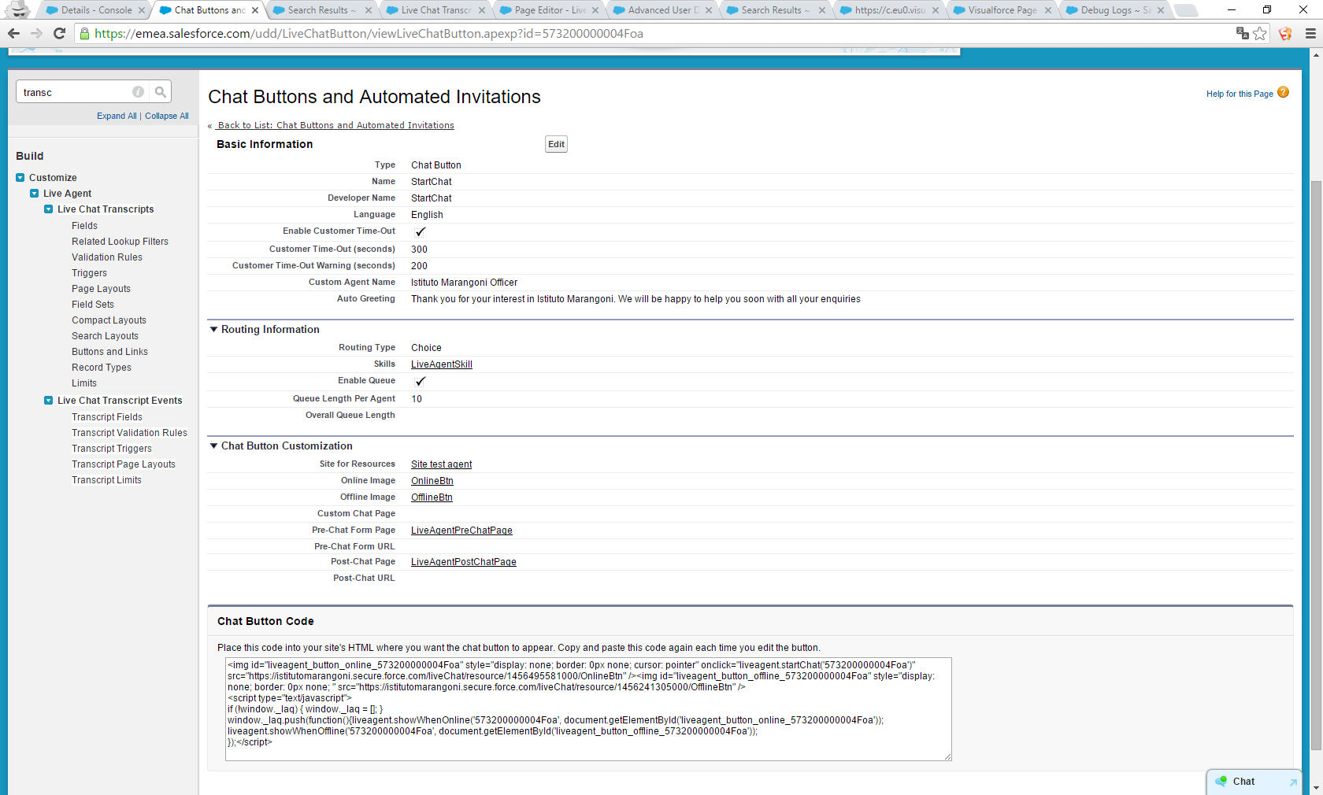Image resolution: width=1323 pixels, height=795 pixels.
Task: Click the browser back arrow
Action: pyautogui.click(x=13, y=33)
